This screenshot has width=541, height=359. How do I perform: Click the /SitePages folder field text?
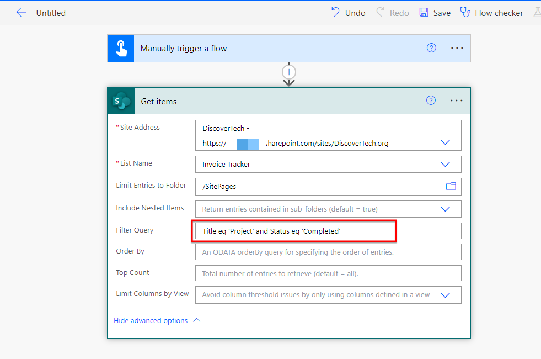pos(219,187)
